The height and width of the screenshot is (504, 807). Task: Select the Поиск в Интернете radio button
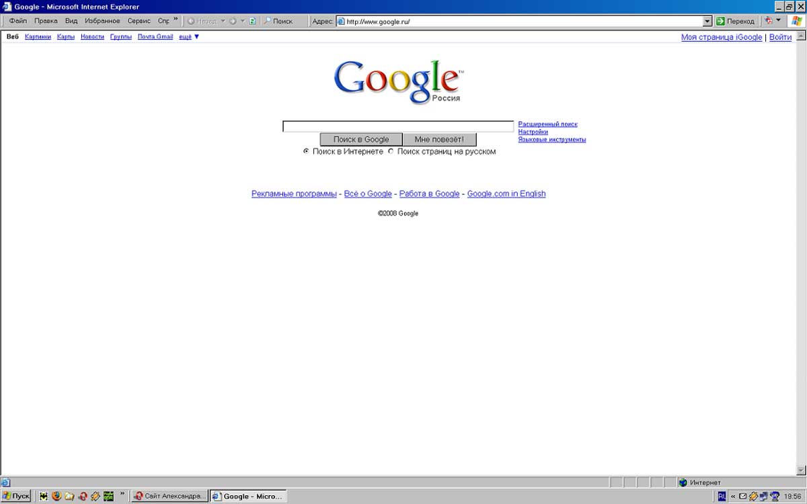click(306, 152)
